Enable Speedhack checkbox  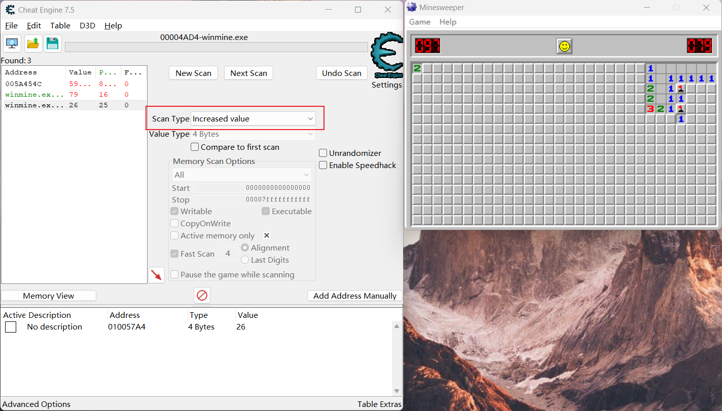coord(323,165)
